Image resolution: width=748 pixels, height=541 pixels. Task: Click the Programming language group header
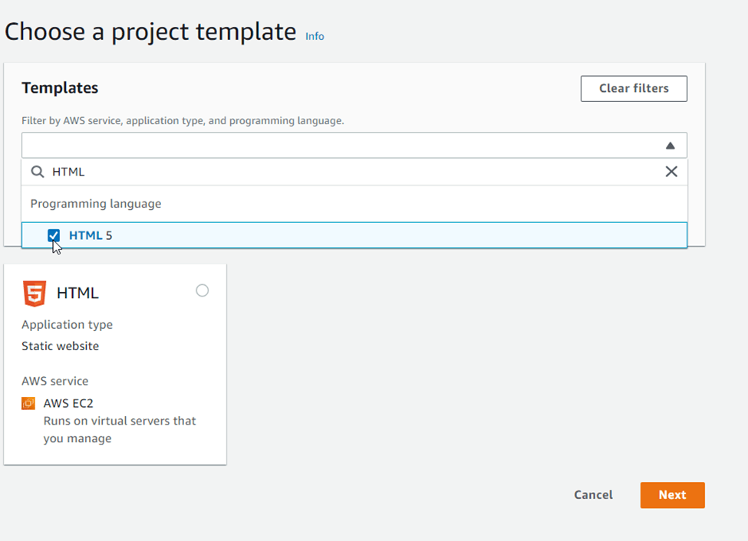tap(96, 204)
